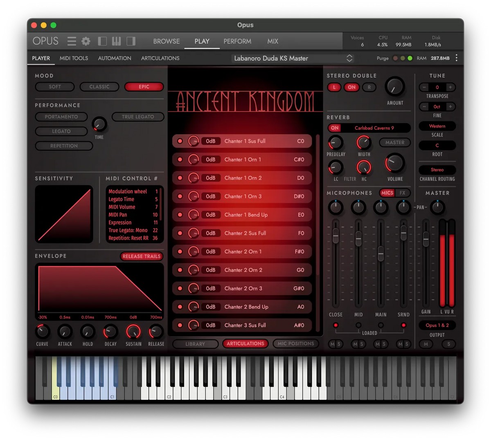Open the Western scale dropdown

[437, 126]
